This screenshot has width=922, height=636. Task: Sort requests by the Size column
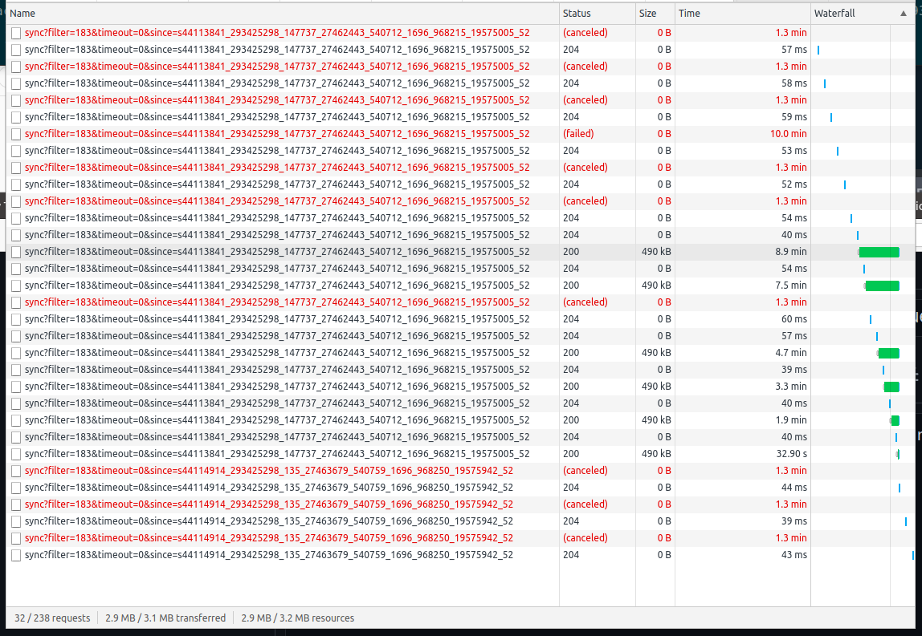coord(650,13)
